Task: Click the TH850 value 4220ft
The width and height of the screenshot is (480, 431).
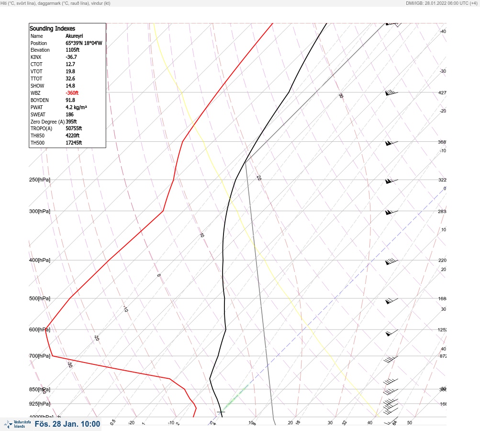Action: tap(73, 136)
